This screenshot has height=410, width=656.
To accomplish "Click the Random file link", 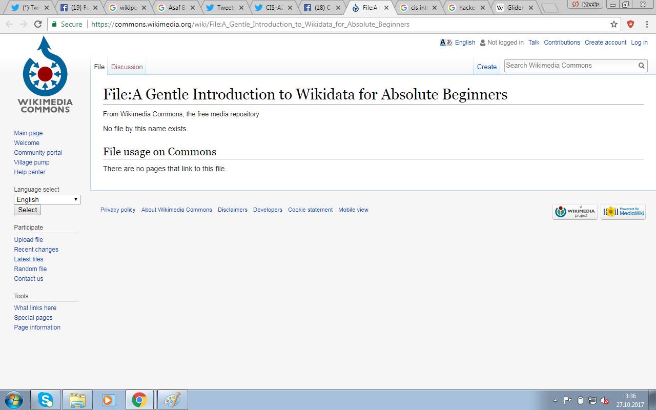I will click(30, 269).
